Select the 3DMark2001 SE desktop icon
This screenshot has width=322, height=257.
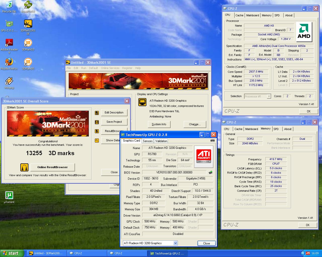[28, 27]
